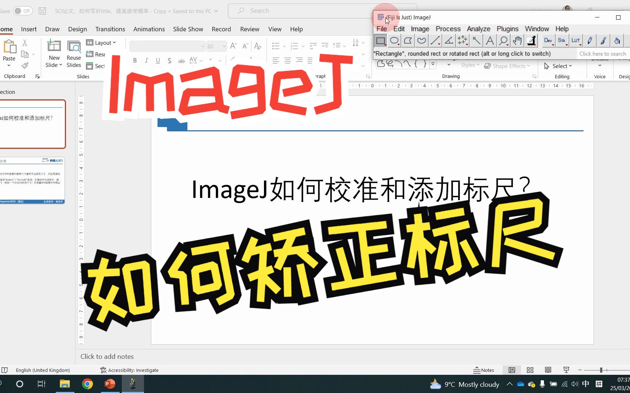Viewport: 630px width, 393px height.
Task: Select the ImageJ Multi-point tool
Action: 463,41
